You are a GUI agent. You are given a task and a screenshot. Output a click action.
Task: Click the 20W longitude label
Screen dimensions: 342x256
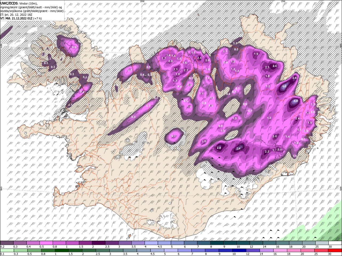click(x=142, y=1)
